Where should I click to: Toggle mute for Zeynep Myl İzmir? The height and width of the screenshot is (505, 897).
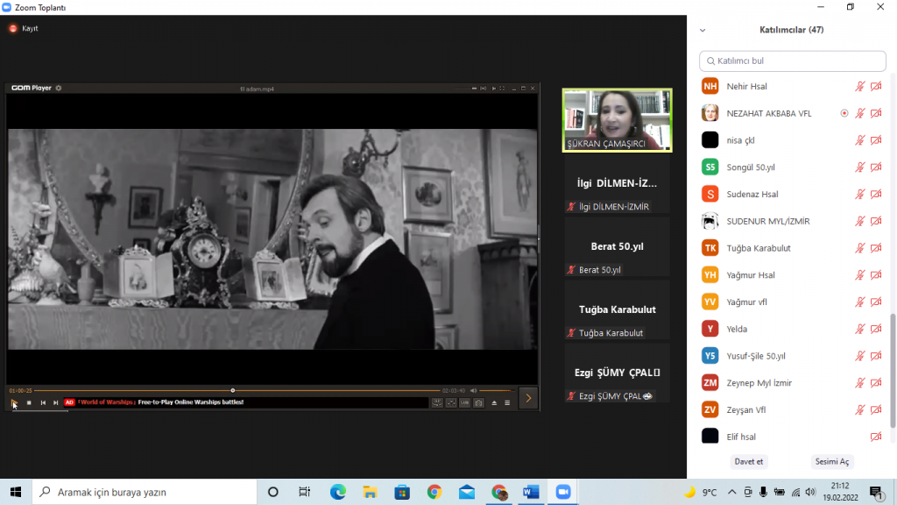858,382
